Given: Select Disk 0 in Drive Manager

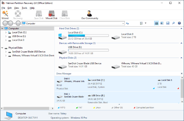Looking at the screenshot, I should pyautogui.click(x=71, y=84).
